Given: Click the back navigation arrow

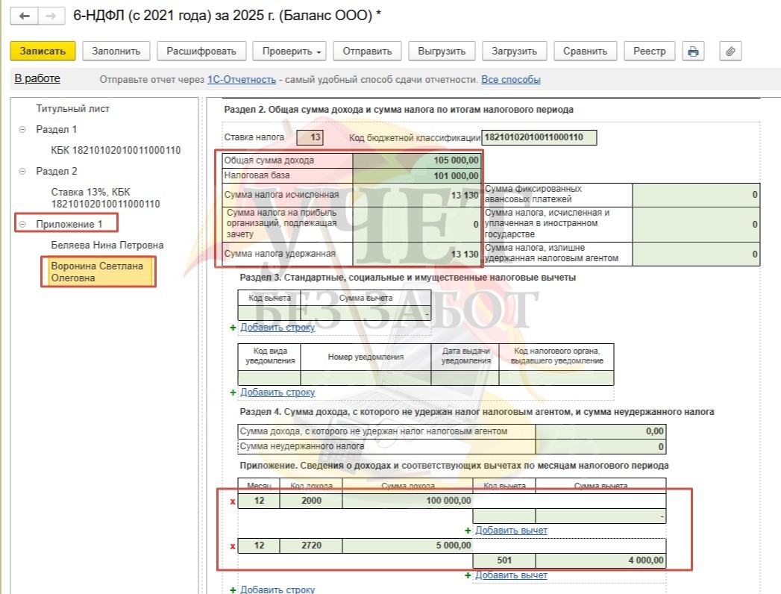Looking at the screenshot, I should [24, 16].
